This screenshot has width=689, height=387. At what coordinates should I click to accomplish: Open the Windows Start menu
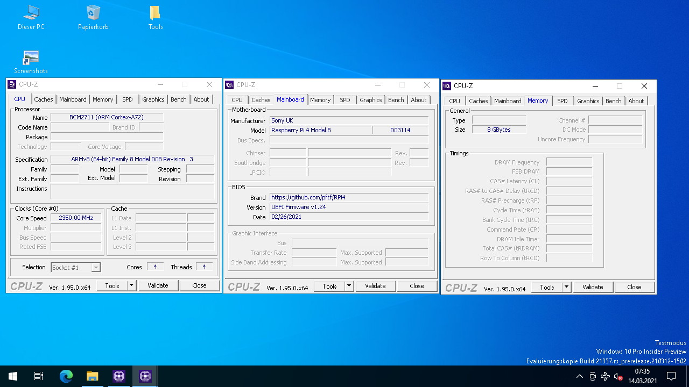[x=13, y=376]
